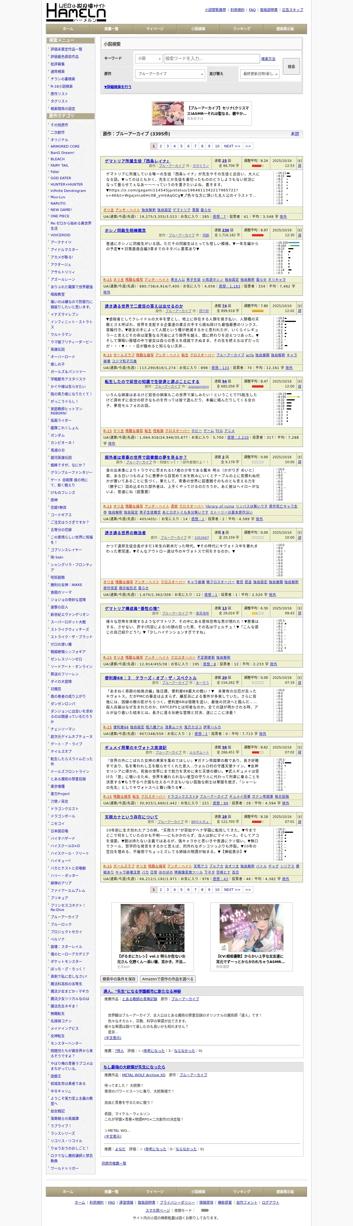This screenshot has height=1226, width=353.
Task: Open the マイページ tab in top navigation
Action: tap(155, 29)
